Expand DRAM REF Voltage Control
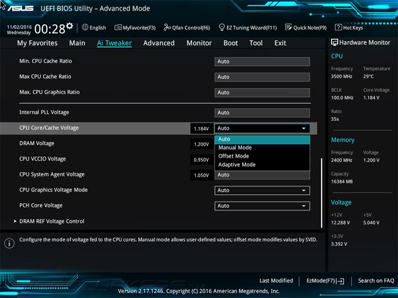Screen dimensions: 398x298 pyautogui.click(x=51, y=221)
